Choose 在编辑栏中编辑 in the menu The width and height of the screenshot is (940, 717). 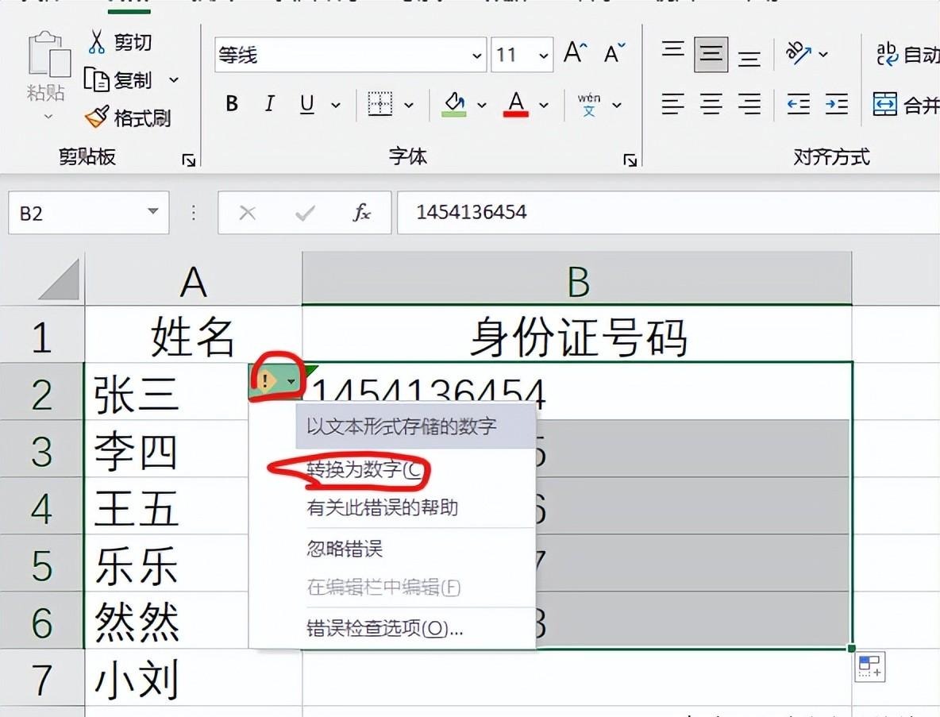click(392, 587)
